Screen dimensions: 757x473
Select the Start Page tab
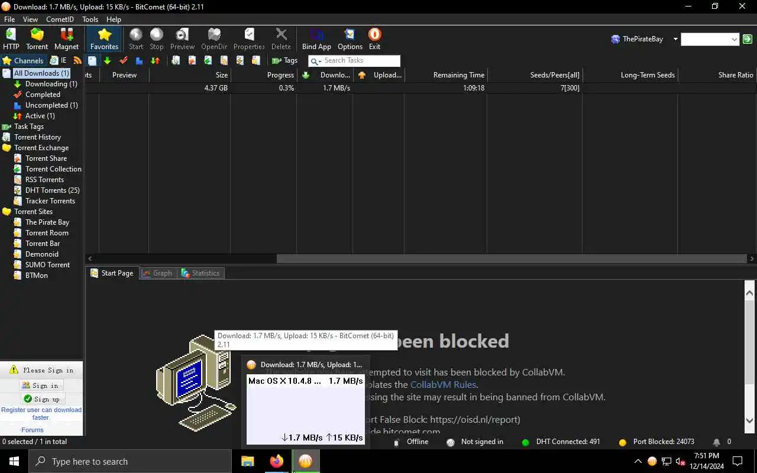pyautogui.click(x=112, y=273)
